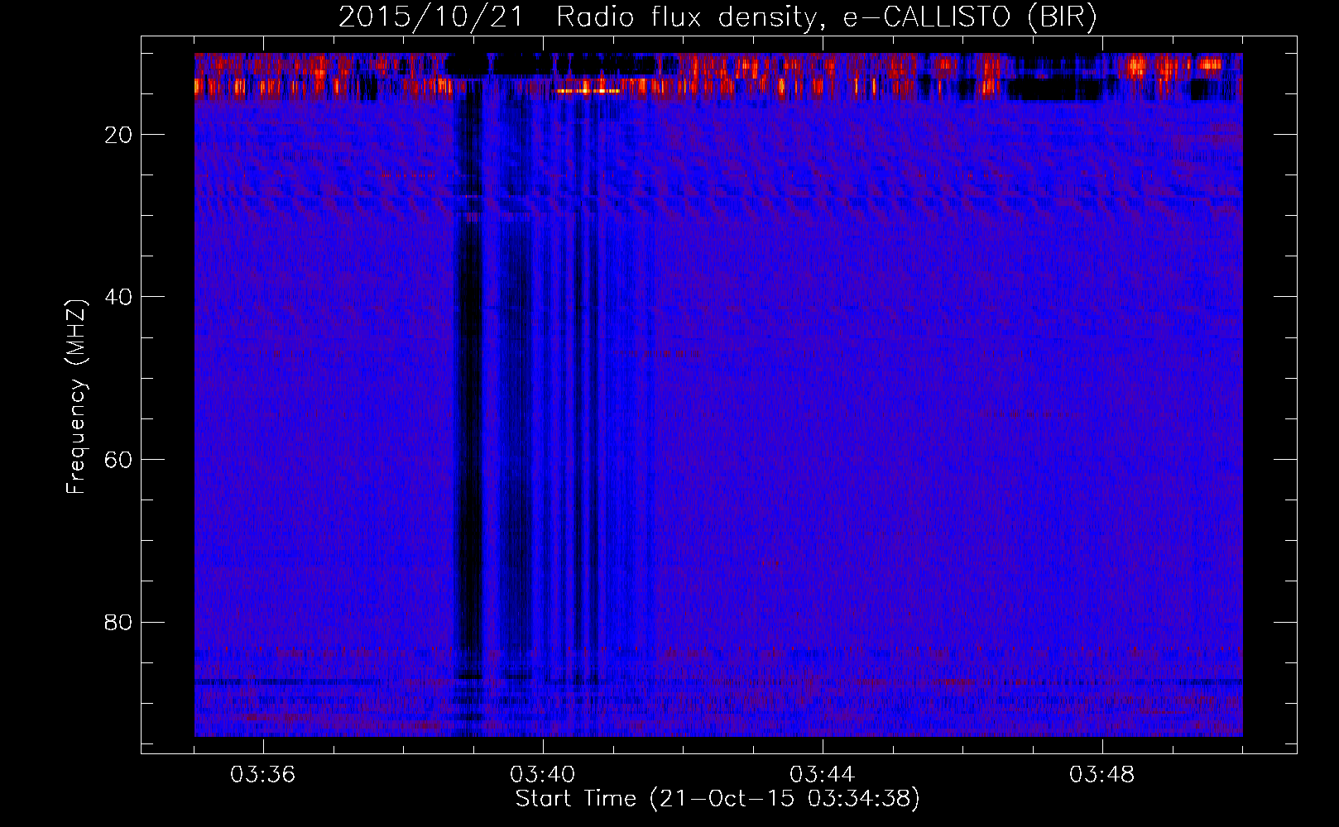The image size is (1339, 827).
Task: Click the bright yellow horizontal burst near 03:40
Action: point(588,91)
